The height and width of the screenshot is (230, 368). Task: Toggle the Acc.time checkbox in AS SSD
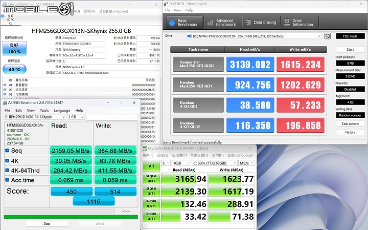7,180
